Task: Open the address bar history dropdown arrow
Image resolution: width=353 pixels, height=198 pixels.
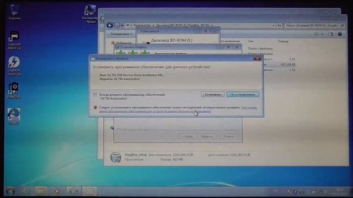Action: (x=274, y=26)
